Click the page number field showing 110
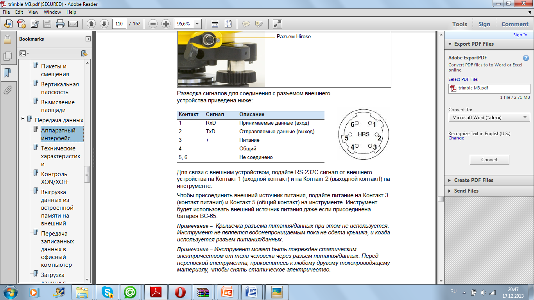This screenshot has width=534, height=300. (119, 24)
